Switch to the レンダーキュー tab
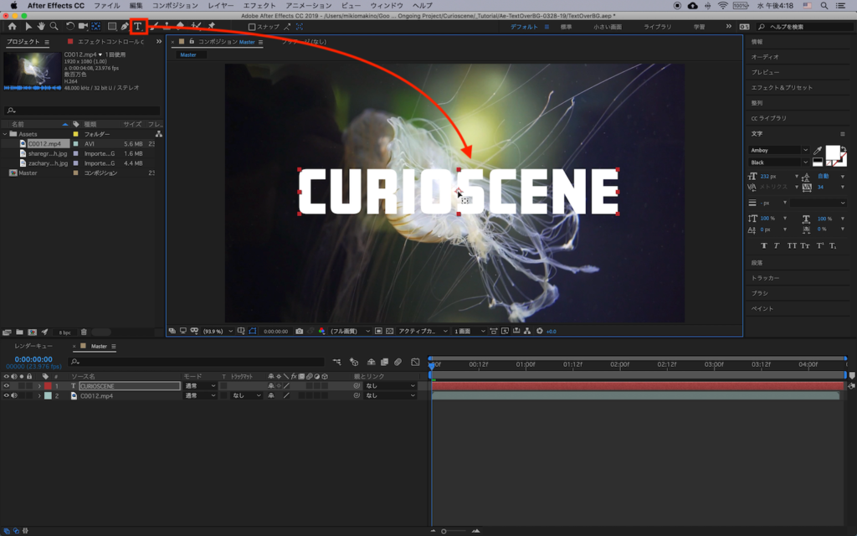 coord(33,346)
